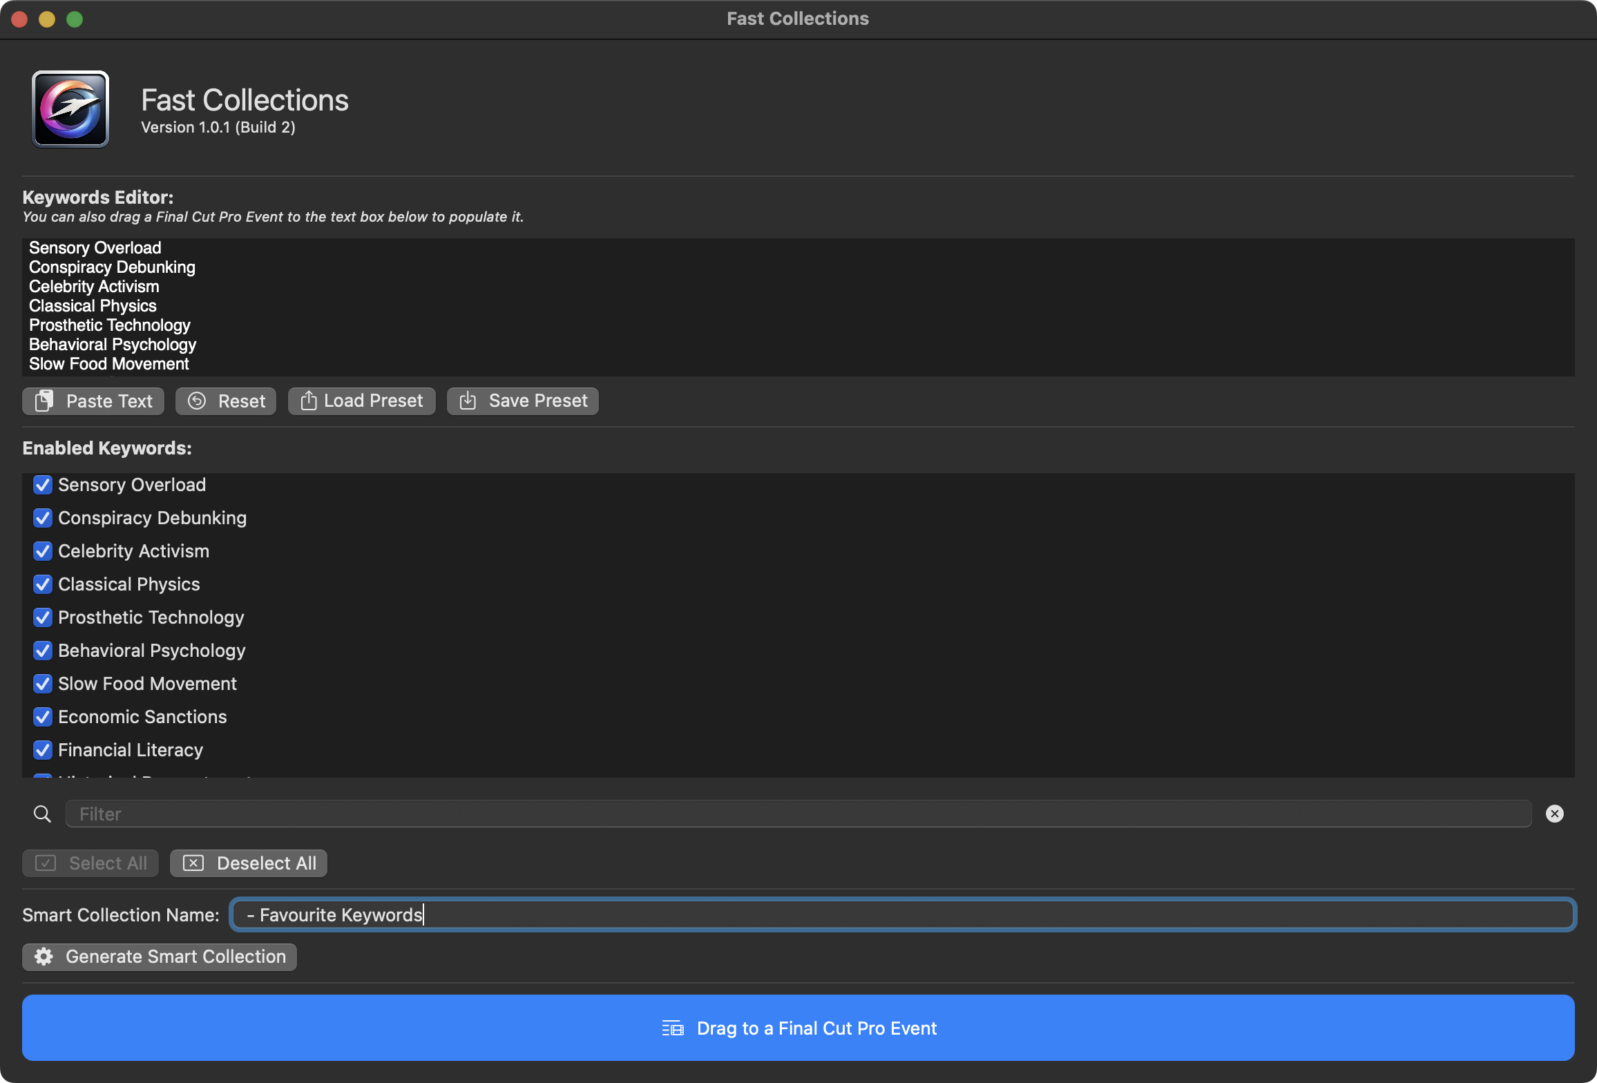This screenshot has height=1083, width=1597.
Task: Toggle the Economic Sanctions checkbox
Action: 43,717
